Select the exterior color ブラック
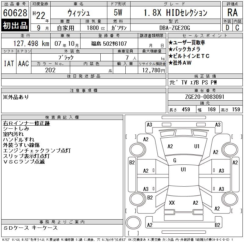Viewport: 244px width, 244px height. point(66,58)
